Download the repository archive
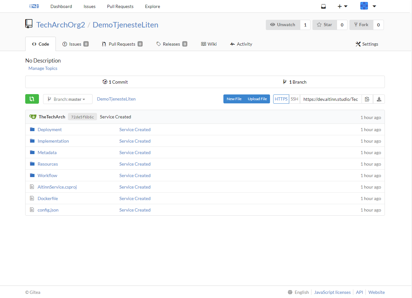Screen dimensions: 412x298 tap(379, 99)
